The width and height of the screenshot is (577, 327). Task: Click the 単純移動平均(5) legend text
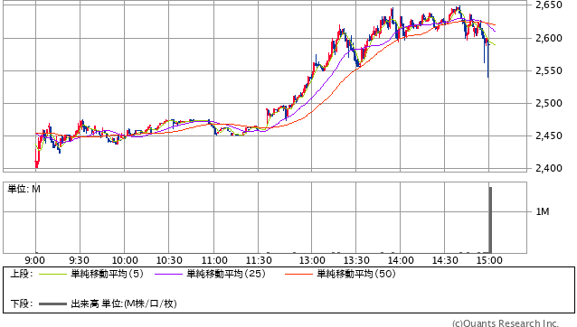coord(107,274)
